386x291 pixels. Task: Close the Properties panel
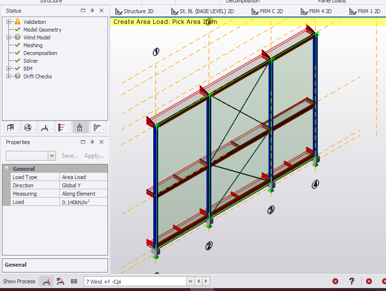coord(101,142)
